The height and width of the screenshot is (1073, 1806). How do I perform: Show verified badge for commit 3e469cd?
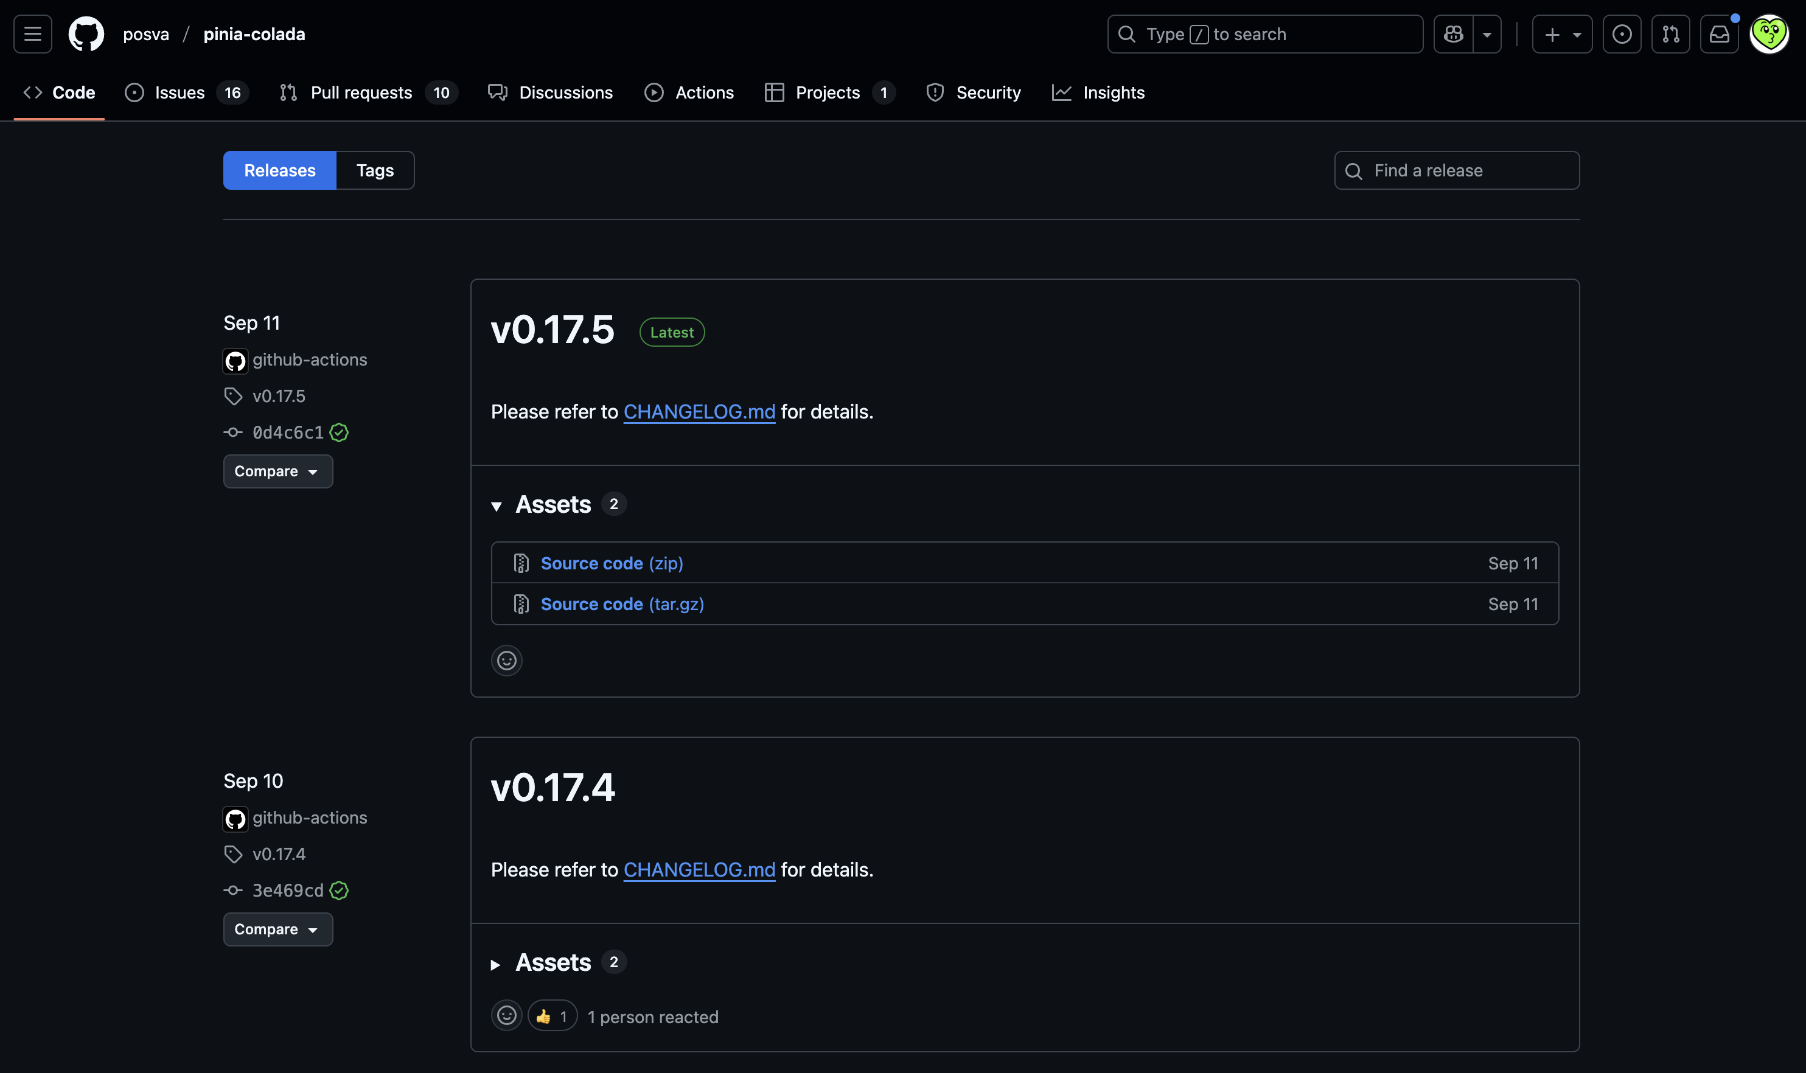338,890
